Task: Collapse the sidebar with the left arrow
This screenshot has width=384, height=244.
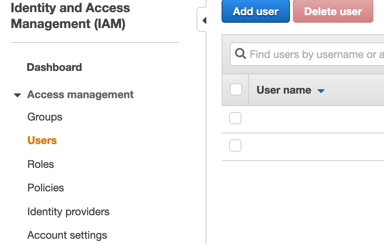Action: pyautogui.click(x=204, y=20)
